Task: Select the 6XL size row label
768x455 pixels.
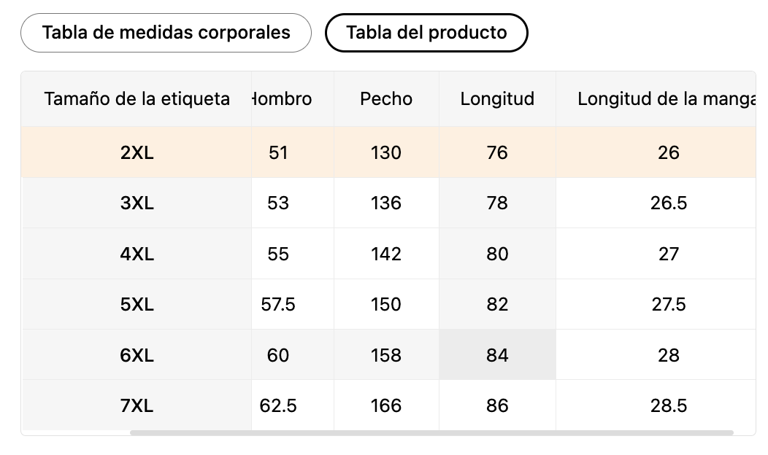Action: pyautogui.click(x=137, y=355)
